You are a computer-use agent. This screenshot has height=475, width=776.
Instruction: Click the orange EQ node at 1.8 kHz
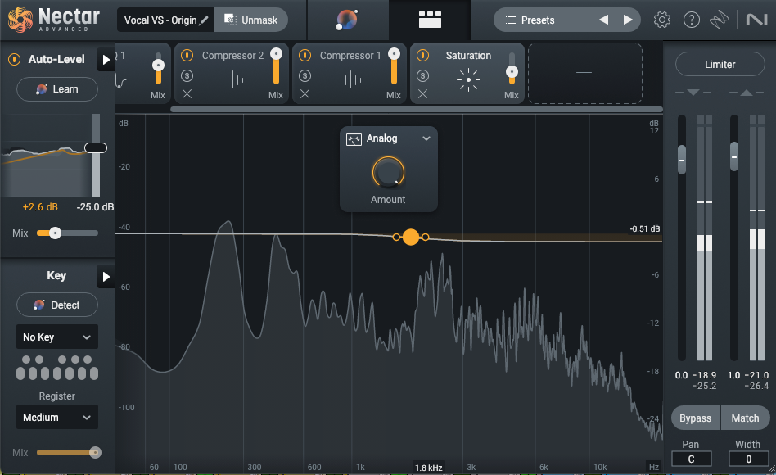click(x=411, y=237)
